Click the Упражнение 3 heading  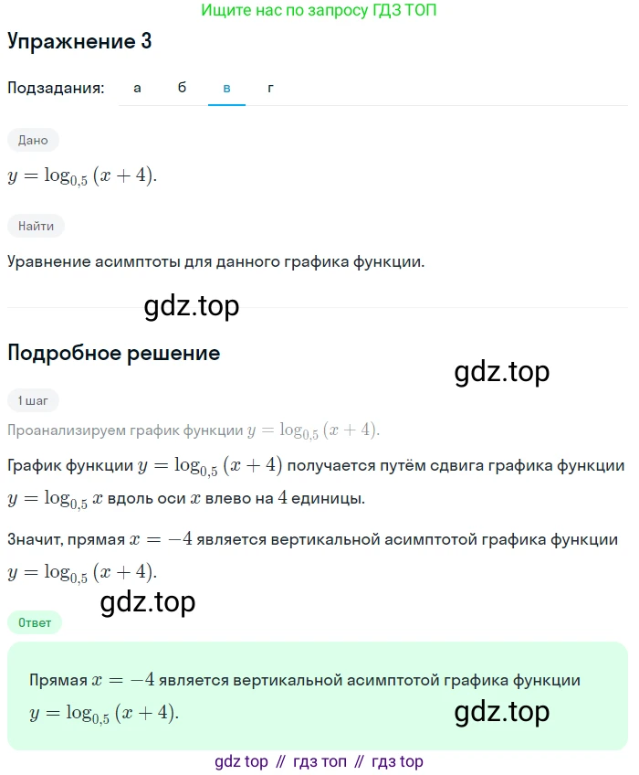(79, 41)
